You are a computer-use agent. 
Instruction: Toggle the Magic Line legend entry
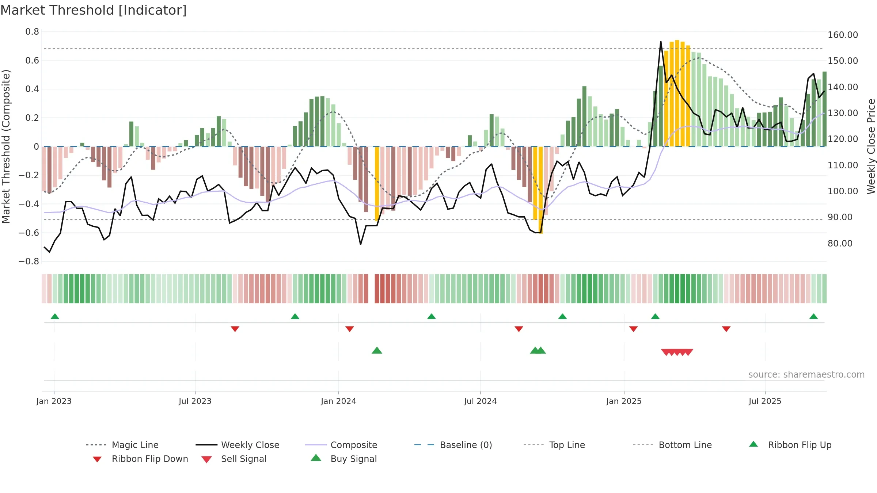coord(122,445)
